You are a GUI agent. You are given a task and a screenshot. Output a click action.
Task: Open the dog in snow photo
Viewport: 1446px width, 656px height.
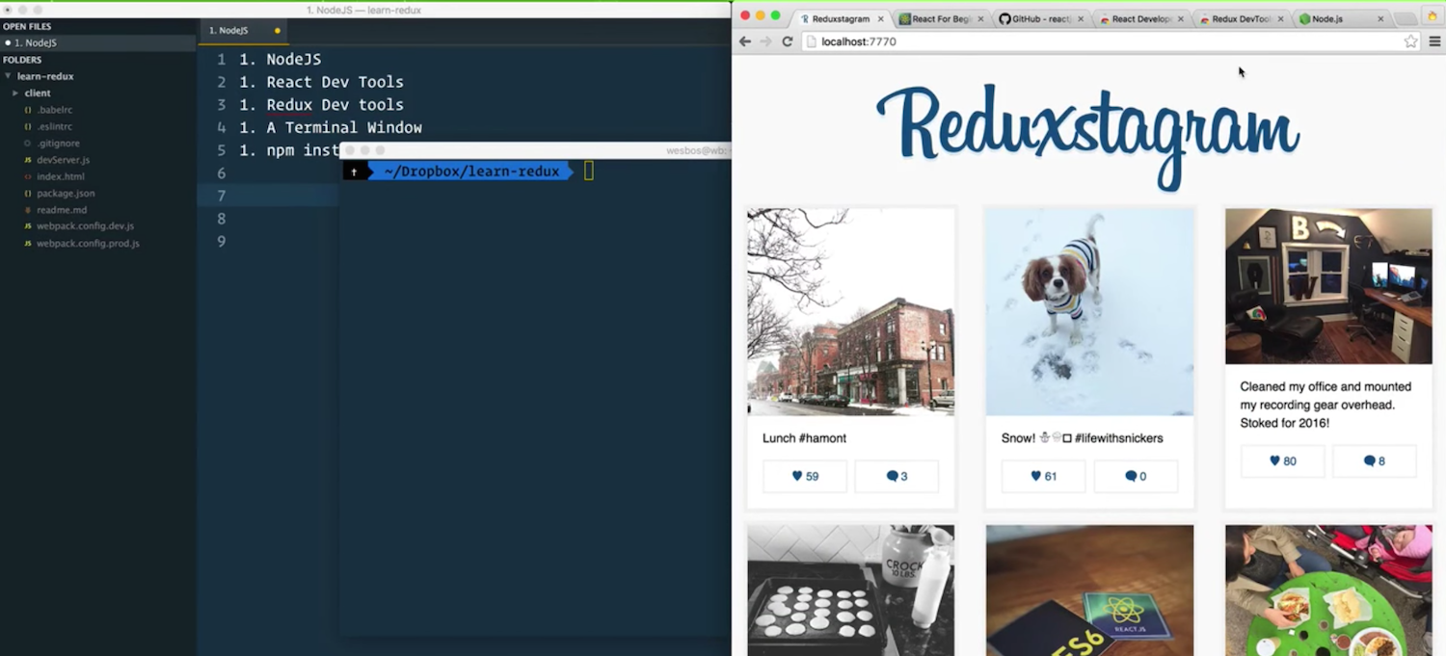[x=1089, y=312]
